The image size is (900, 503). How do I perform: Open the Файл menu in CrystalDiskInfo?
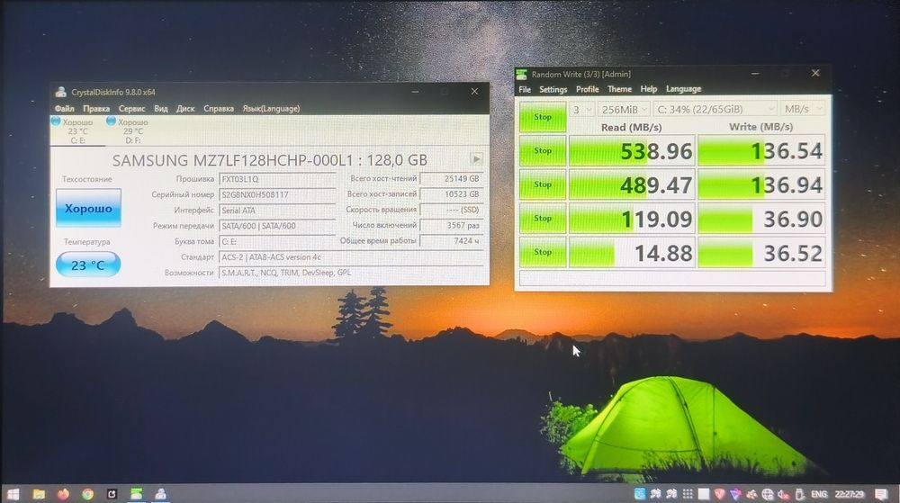64,108
